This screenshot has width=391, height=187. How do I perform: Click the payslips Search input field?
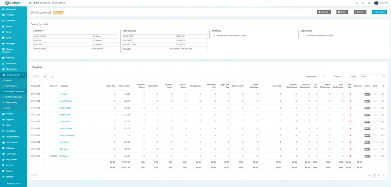click(372, 77)
